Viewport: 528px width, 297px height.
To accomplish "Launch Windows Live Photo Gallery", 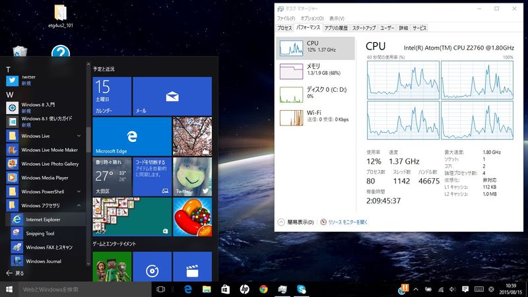I will [45, 164].
